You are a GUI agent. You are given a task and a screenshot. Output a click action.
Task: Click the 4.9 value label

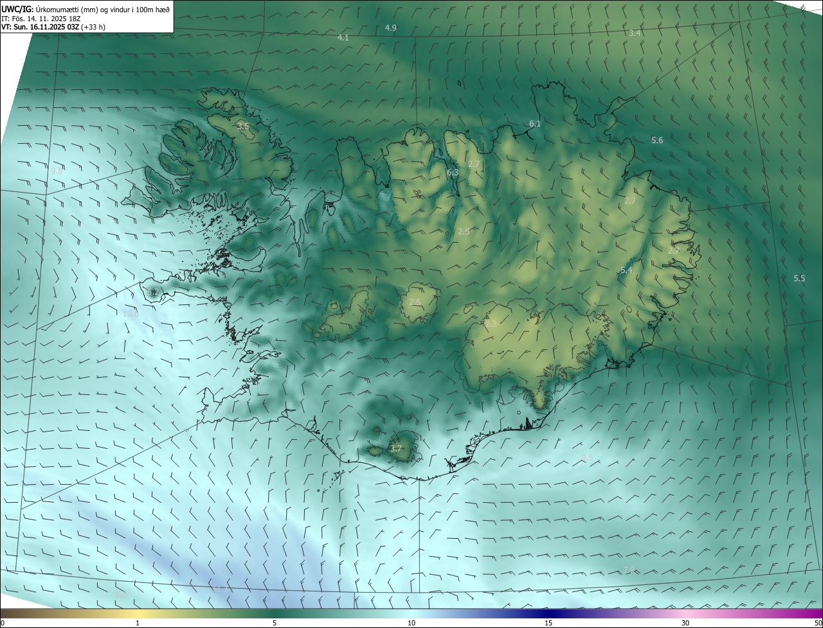[391, 28]
